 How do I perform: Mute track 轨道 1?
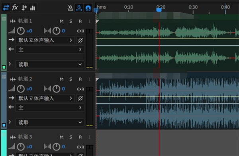[x=62, y=21]
